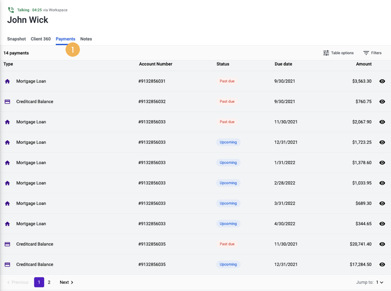View details eye for $1,378.60 payment
Screen dimensions: 391x291
382,163
